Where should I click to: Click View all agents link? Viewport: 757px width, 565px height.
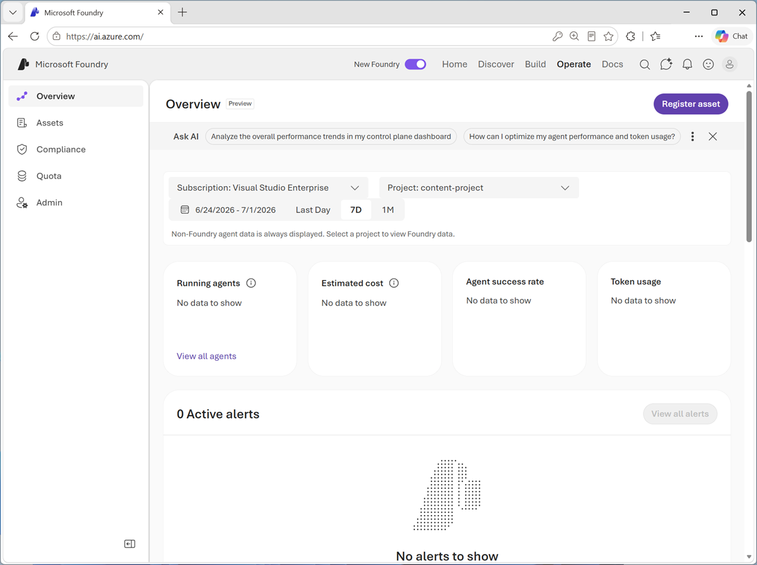tap(206, 356)
